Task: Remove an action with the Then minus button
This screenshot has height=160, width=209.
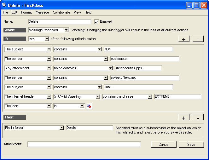Action: pos(198,117)
